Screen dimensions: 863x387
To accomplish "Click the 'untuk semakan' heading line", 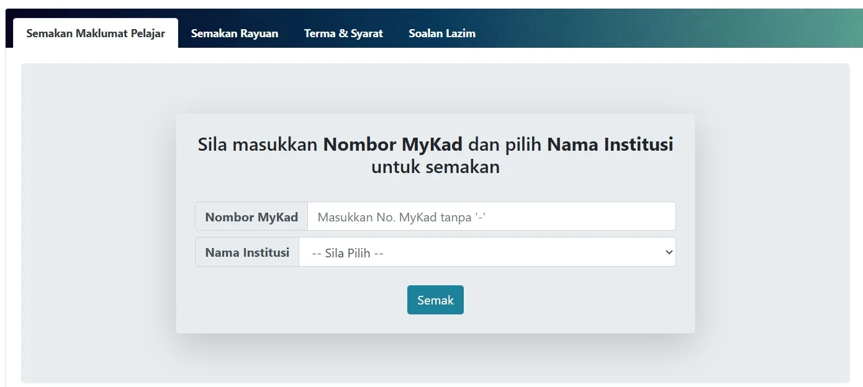I will (435, 167).
